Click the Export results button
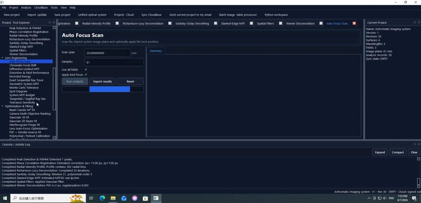Screen dimensions: 421x203 tap(103, 81)
